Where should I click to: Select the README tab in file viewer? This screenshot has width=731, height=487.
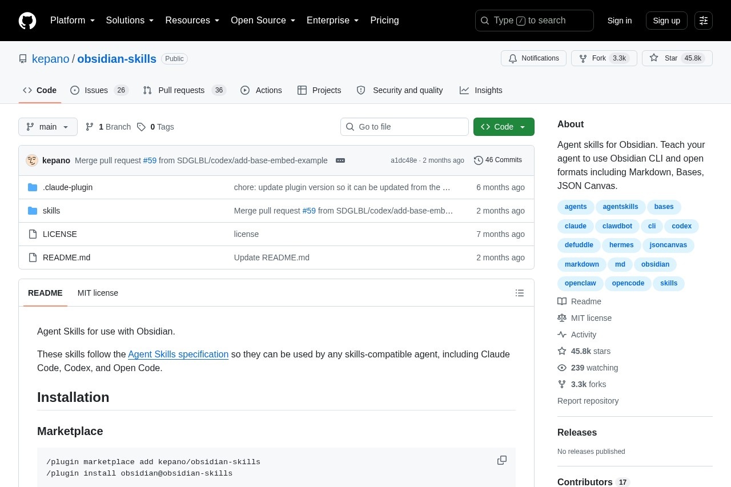45,293
